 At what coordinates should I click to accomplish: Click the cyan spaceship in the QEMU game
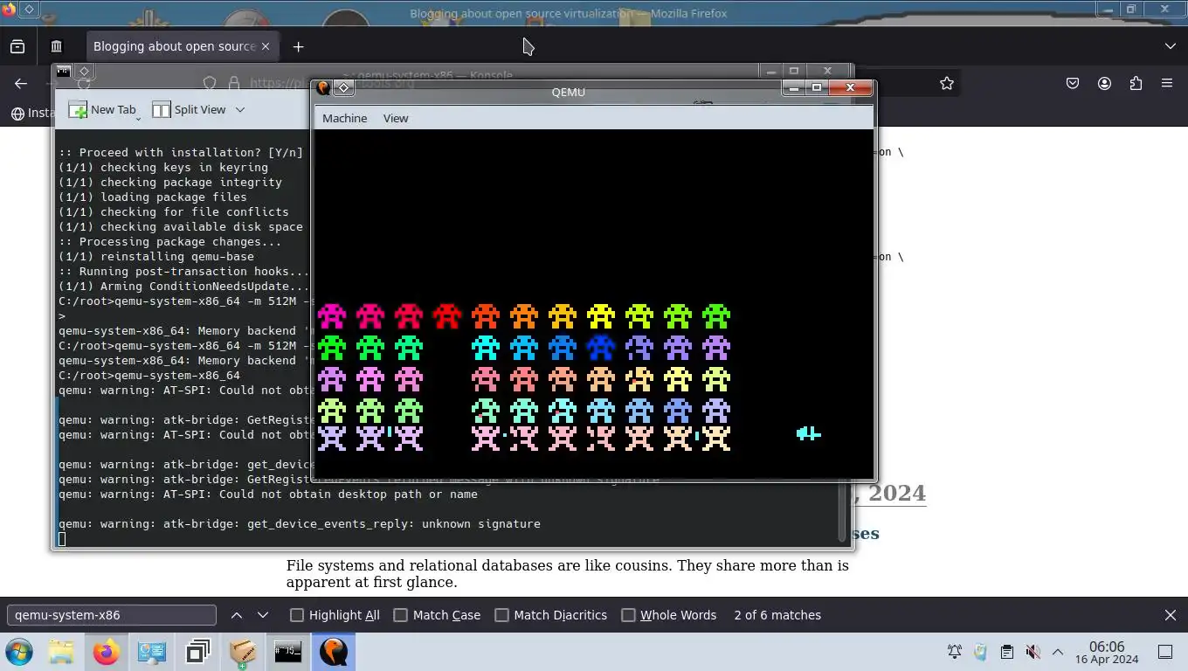point(808,433)
